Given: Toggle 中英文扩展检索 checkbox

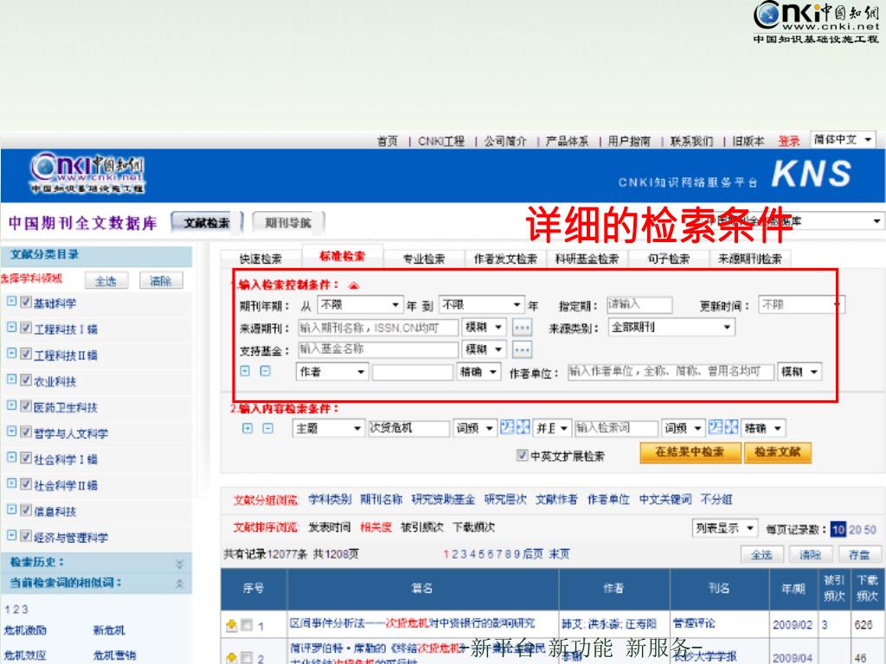Looking at the screenshot, I should tap(522, 455).
